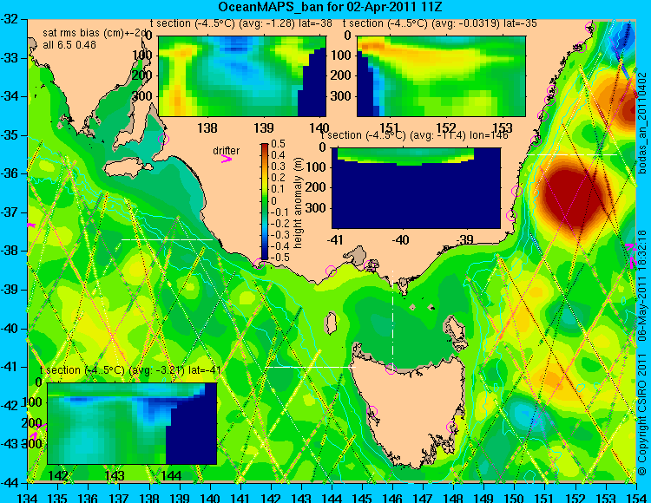
Task: Click the magenta circle marker on Tasmania's north coast
Action: click(x=391, y=369)
